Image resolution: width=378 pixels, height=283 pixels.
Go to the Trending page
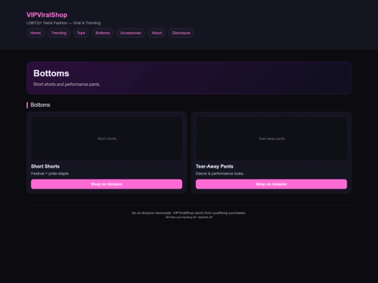click(x=59, y=33)
